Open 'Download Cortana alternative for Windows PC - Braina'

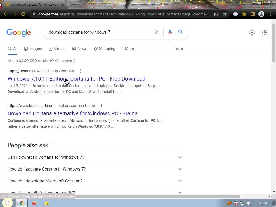pyautogui.click(x=72, y=113)
